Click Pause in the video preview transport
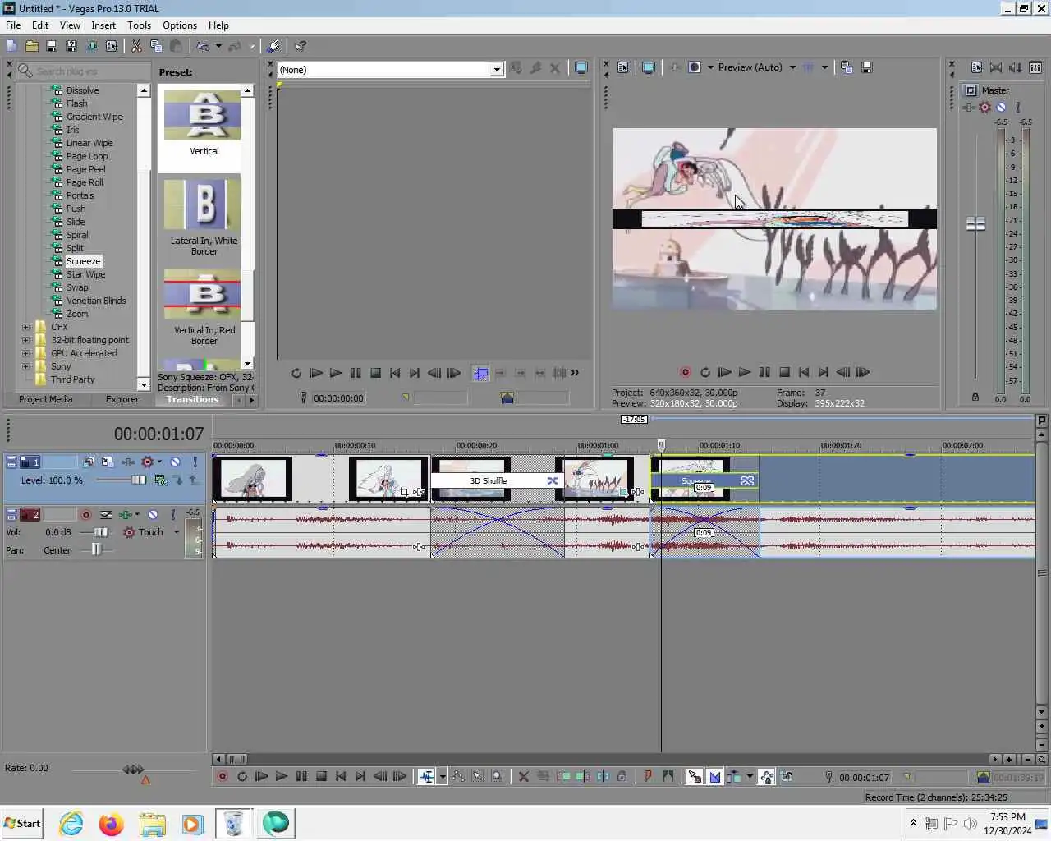 (764, 372)
